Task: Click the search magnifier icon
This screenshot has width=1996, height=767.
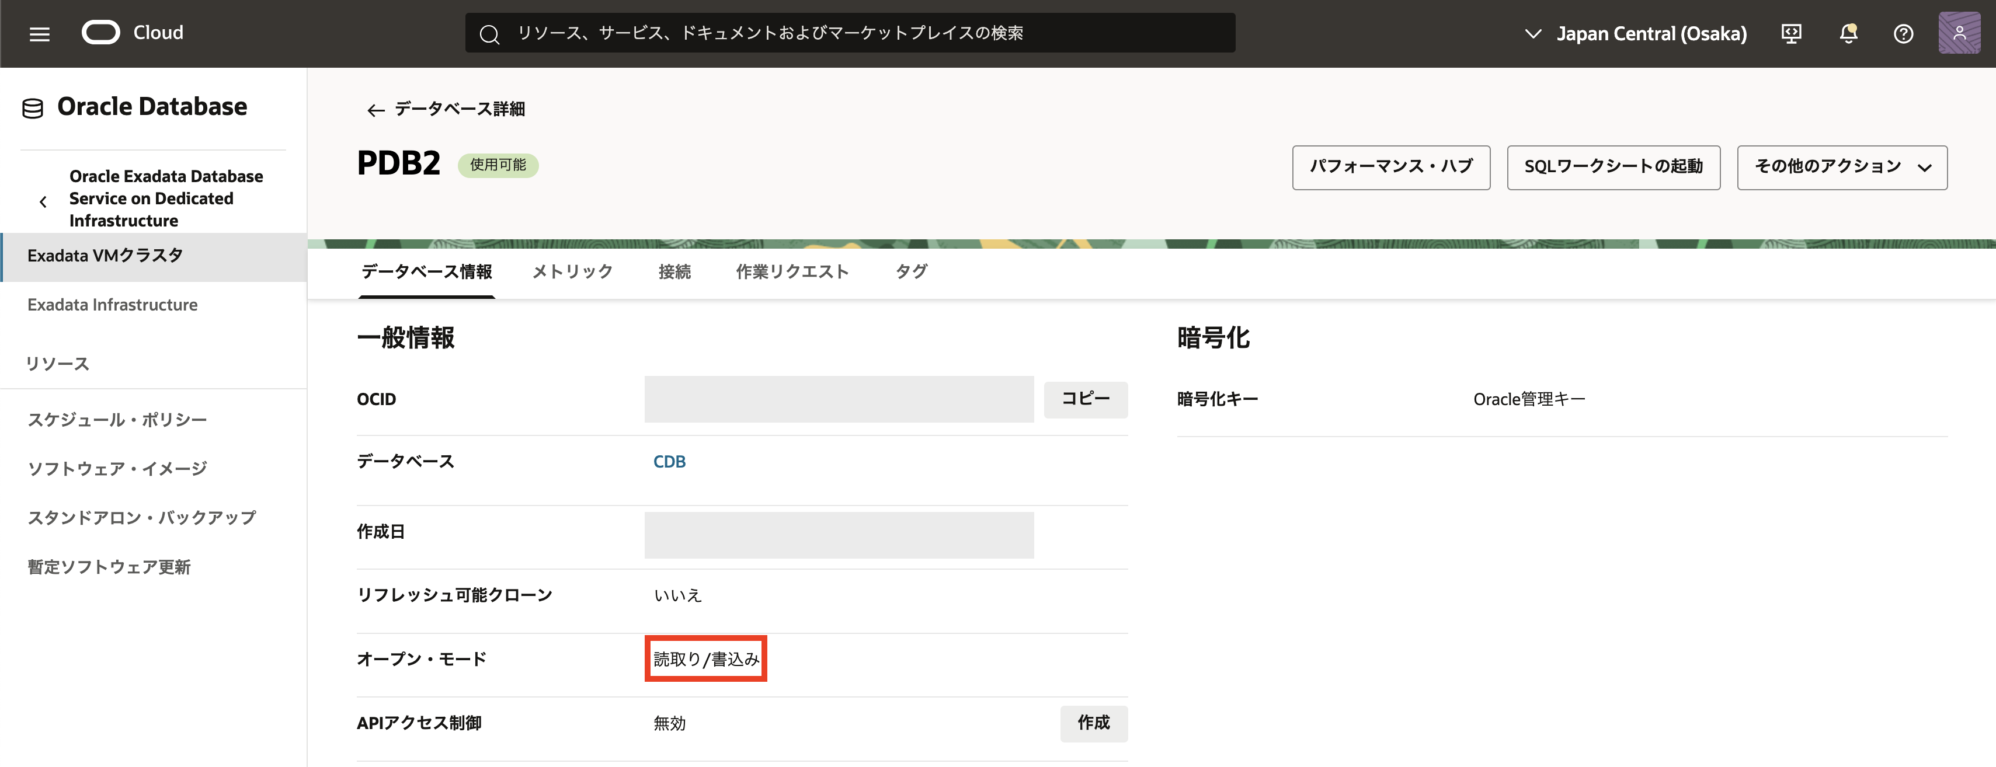Action: point(489,33)
